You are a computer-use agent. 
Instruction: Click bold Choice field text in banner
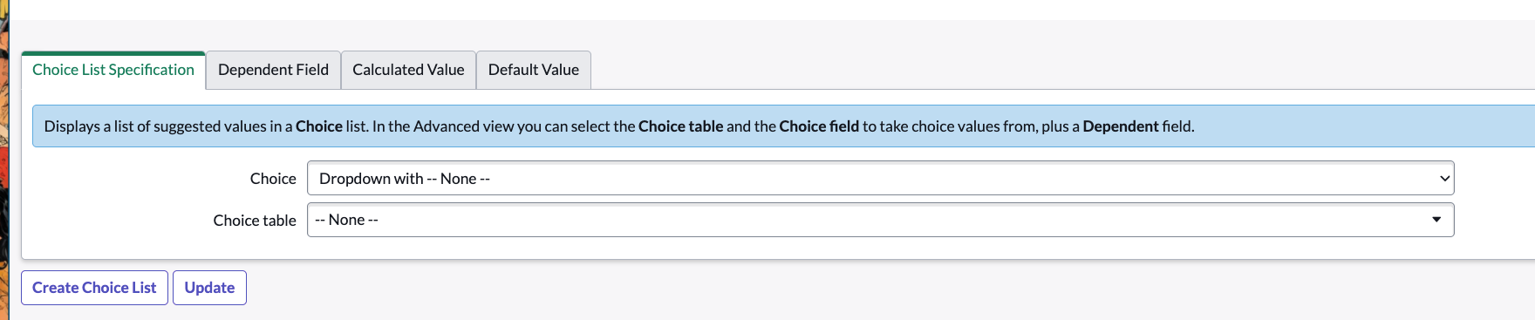tap(819, 126)
